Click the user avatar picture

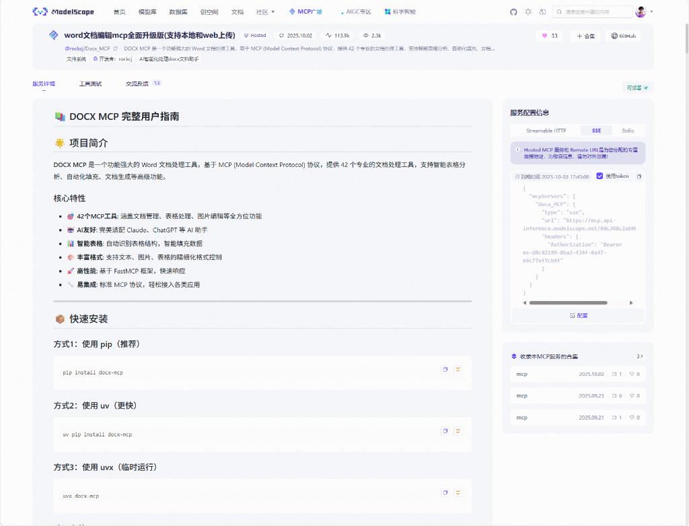point(641,12)
